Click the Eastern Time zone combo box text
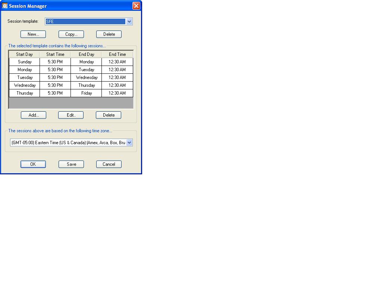This screenshot has width=382, height=282. (x=68, y=143)
